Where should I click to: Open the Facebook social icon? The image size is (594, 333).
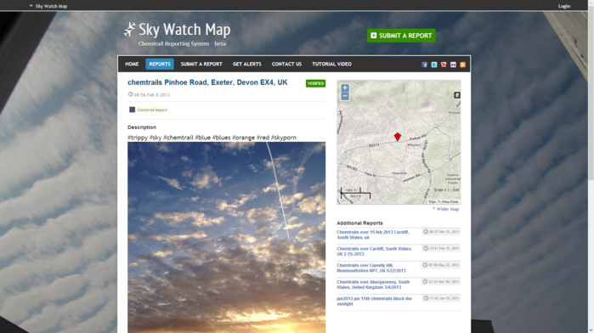pyautogui.click(x=424, y=65)
